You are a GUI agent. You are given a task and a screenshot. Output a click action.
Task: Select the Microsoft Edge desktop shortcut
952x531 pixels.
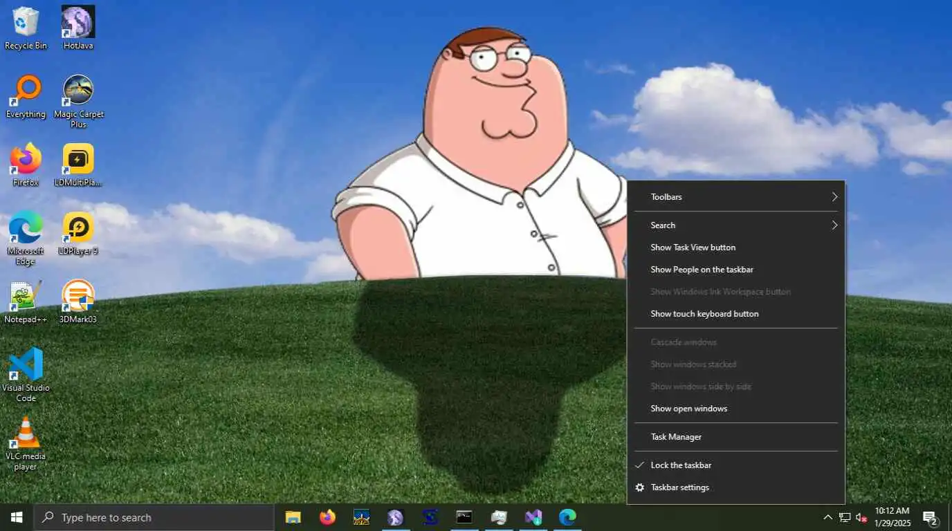point(26,239)
